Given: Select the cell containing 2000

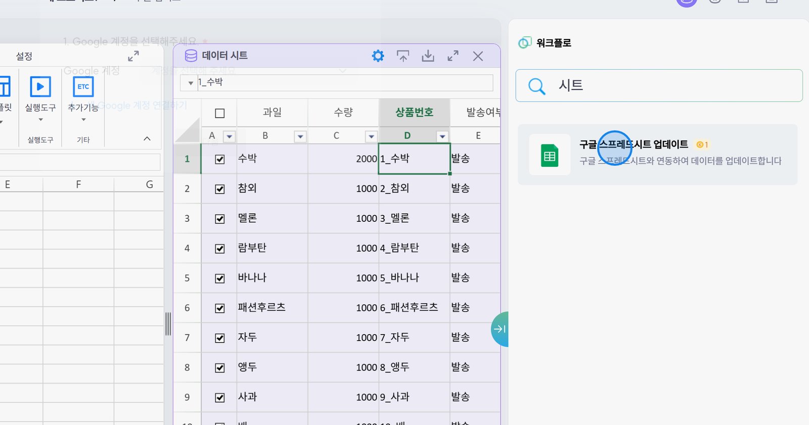Looking at the screenshot, I should coord(343,159).
